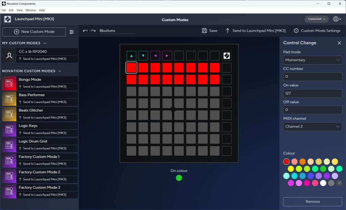Viewport: 346px width, 210px height.
Task: Open the account icon at top right
Action: coord(336,19)
